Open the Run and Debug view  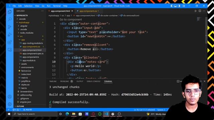[10, 35]
